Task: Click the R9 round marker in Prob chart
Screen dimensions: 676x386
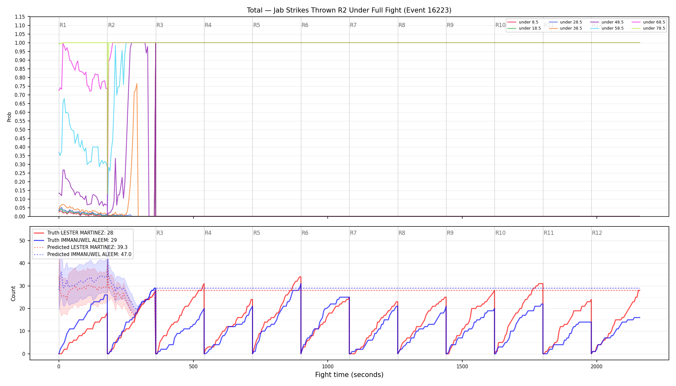Action: [450, 25]
